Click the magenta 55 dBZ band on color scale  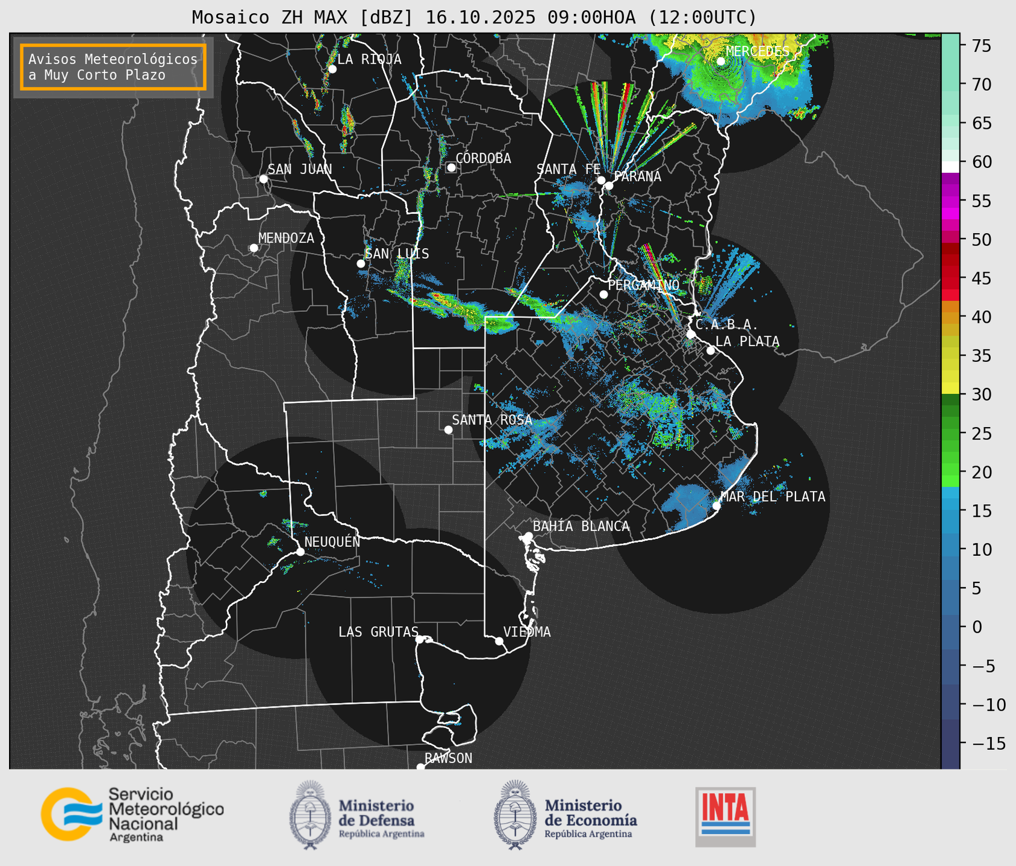pos(950,201)
